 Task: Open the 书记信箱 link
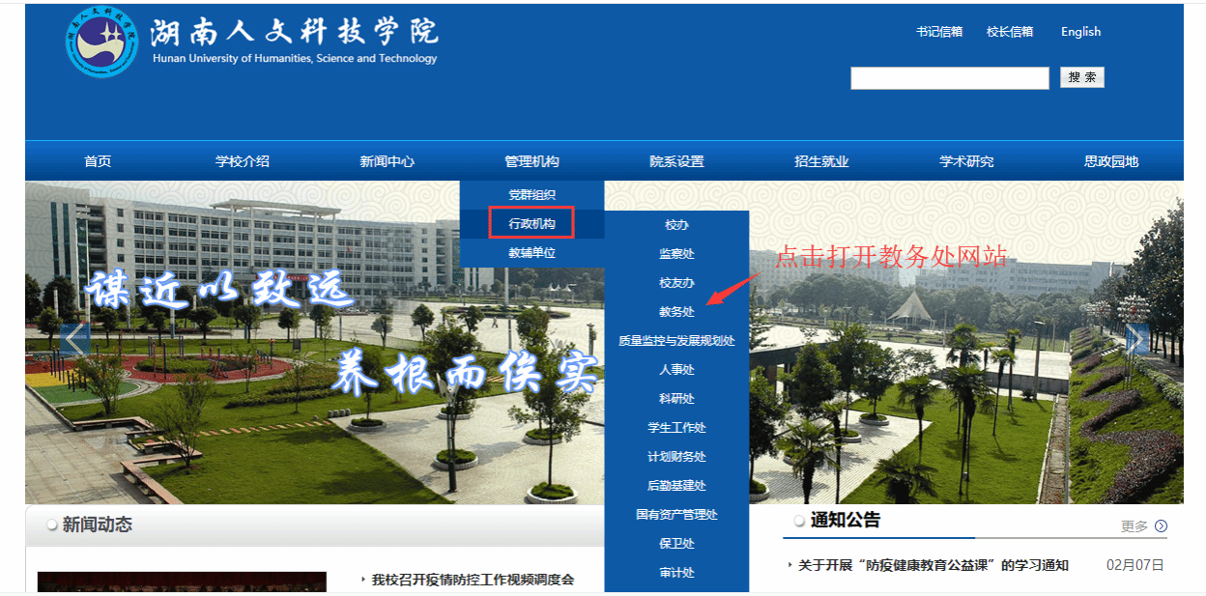point(939,32)
